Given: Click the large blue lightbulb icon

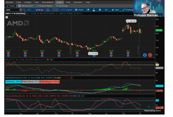Looking at the screenshot, I should pyautogui.click(x=145, y=55).
